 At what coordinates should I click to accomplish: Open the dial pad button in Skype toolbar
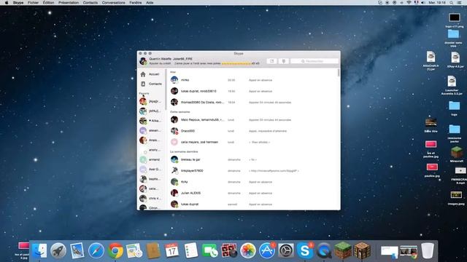pos(284,61)
